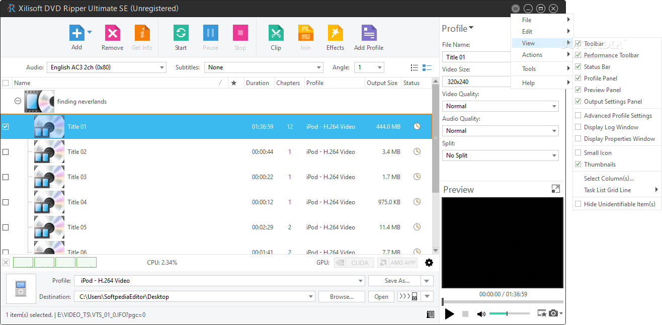This screenshot has height=325, width=662.
Task: Open Task List Grid Line submenu
Action: pyautogui.click(x=617, y=190)
